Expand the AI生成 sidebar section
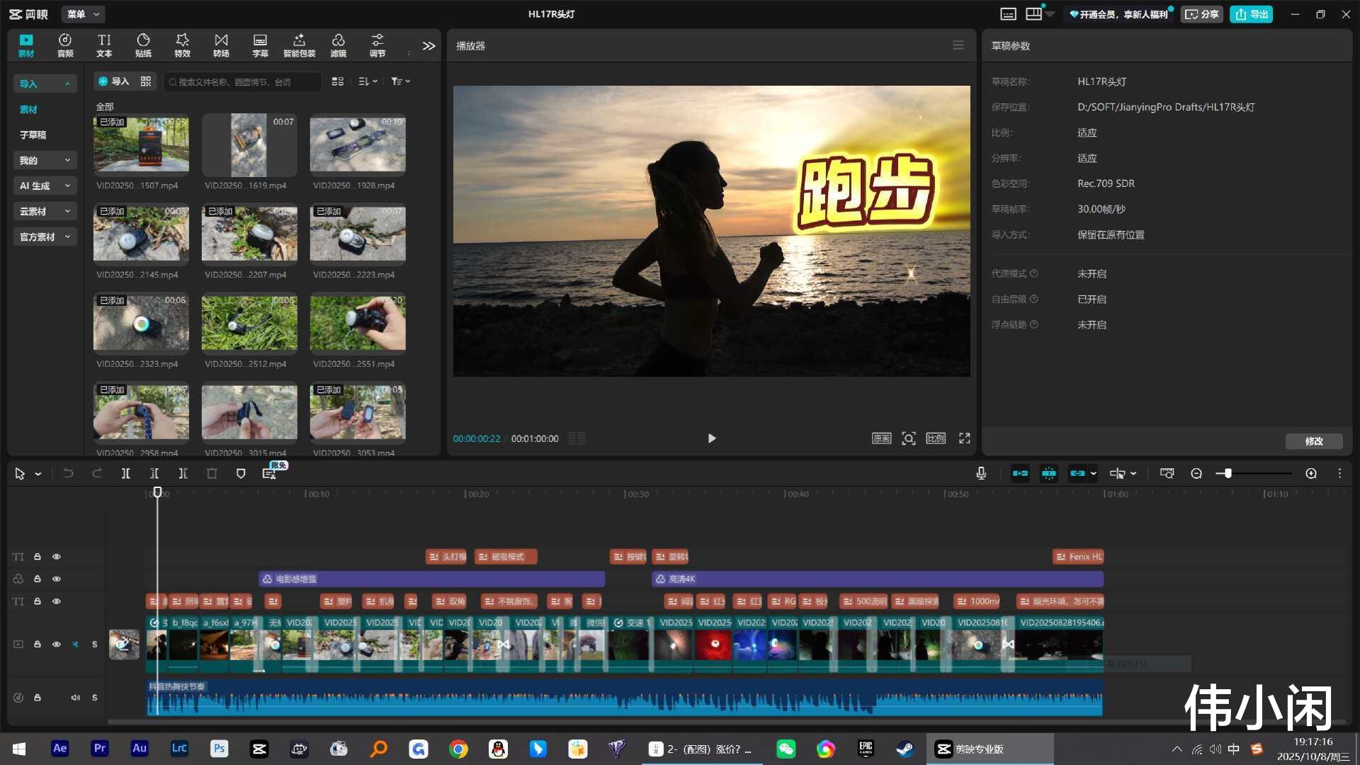The height and width of the screenshot is (765, 1360). coord(45,186)
